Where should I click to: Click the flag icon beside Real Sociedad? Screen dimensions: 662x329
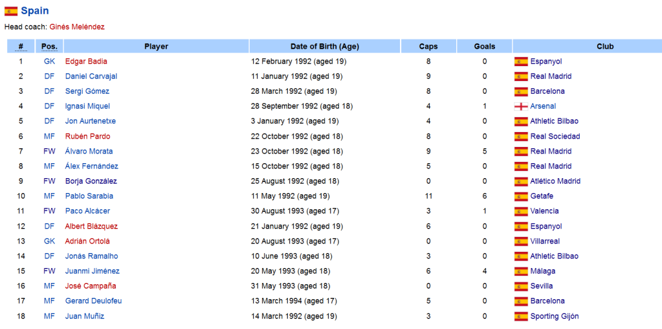click(521, 137)
